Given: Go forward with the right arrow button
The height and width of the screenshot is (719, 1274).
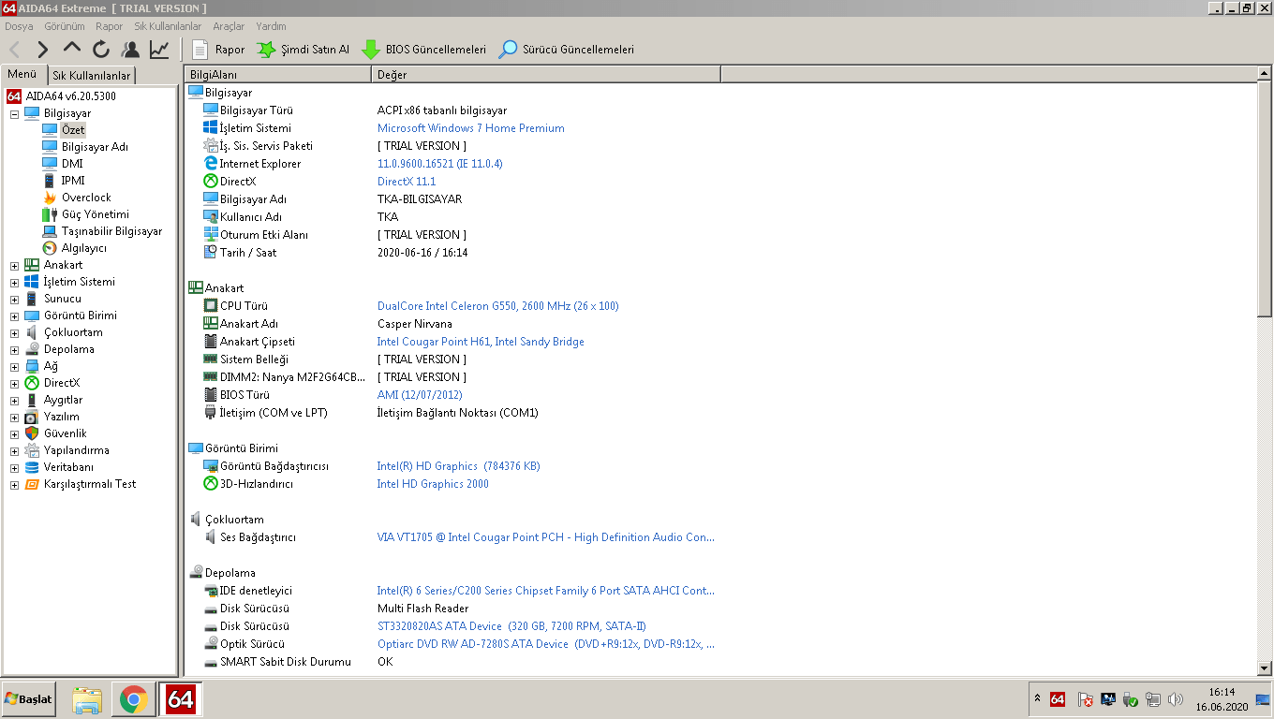Looking at the screenshot, I should pos(43,50).
